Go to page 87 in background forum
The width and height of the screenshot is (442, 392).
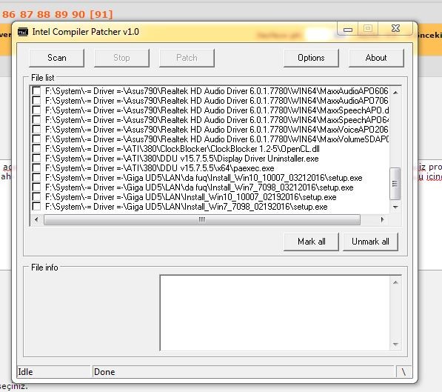click(26, 14)
